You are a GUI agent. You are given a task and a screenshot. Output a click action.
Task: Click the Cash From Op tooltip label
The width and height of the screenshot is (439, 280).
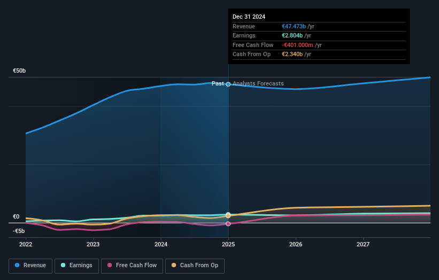coord(251,55)
